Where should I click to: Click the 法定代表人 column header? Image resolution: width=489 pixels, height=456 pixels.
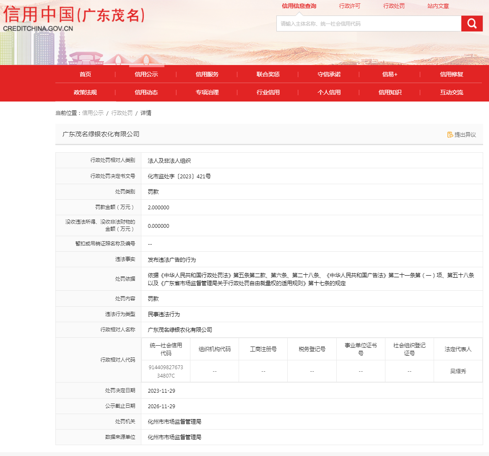tap(458, 349)
